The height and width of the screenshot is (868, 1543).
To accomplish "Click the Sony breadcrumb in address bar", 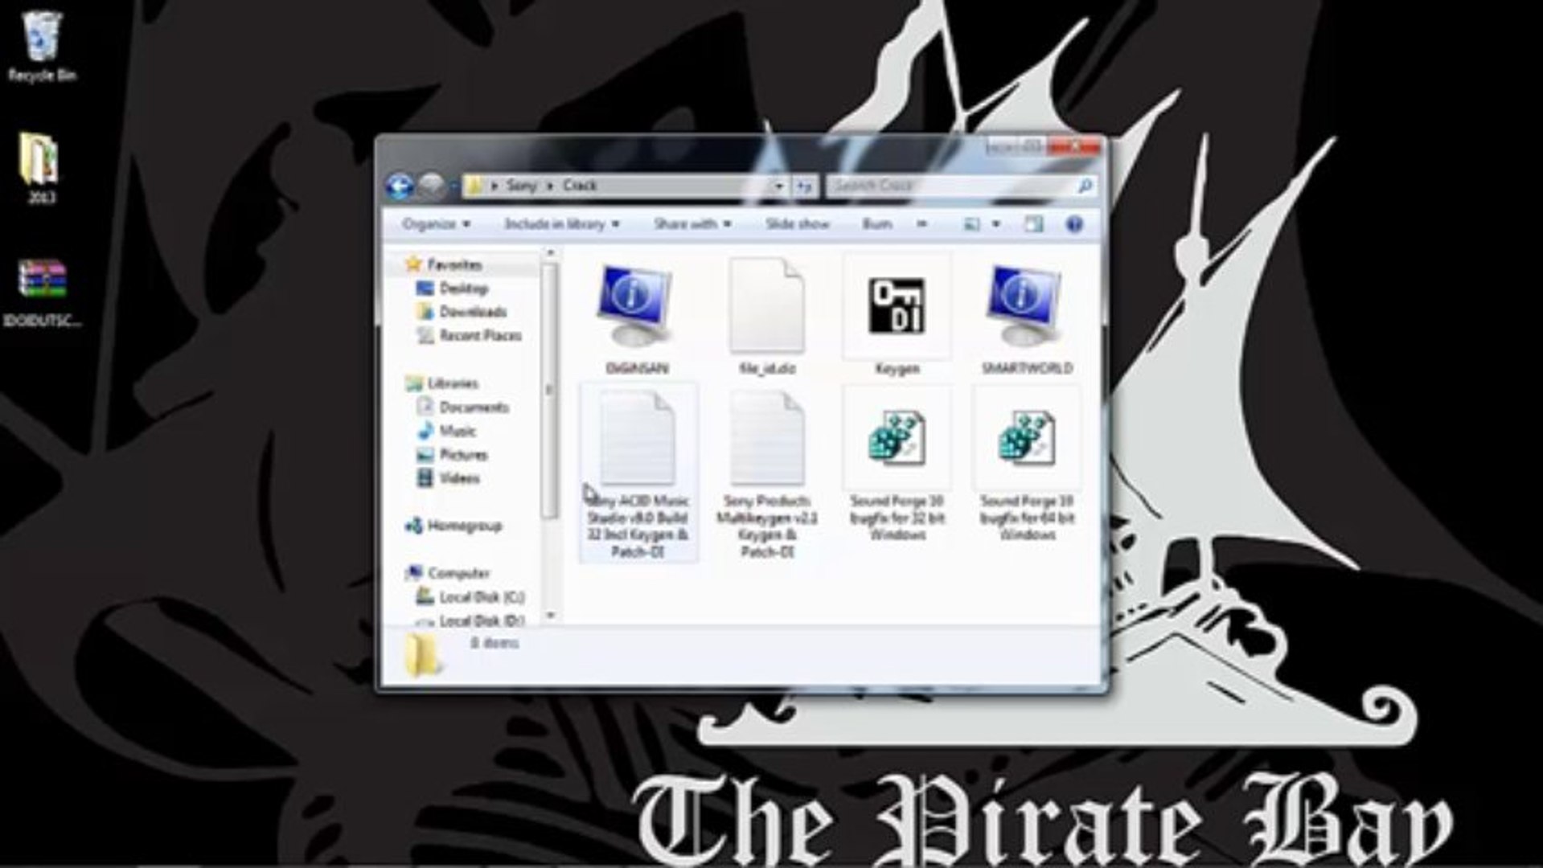I will pyautogui.click(x=521, y=186).
